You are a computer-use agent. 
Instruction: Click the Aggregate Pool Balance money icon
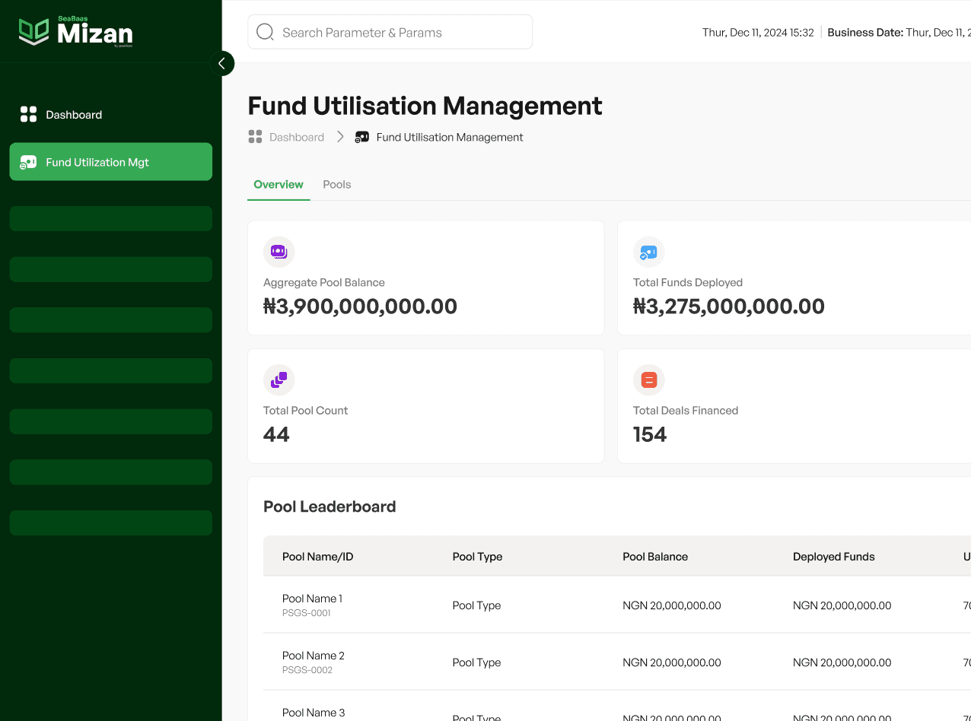[x=279, y=251]
